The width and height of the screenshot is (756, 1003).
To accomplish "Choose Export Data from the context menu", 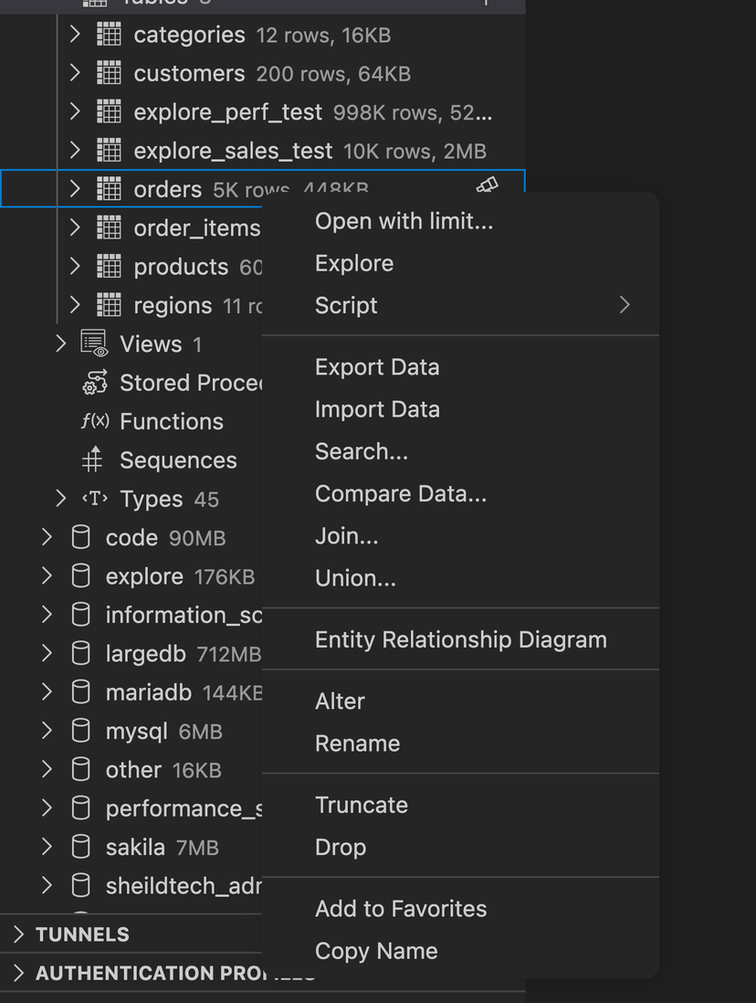I will 377,366.
